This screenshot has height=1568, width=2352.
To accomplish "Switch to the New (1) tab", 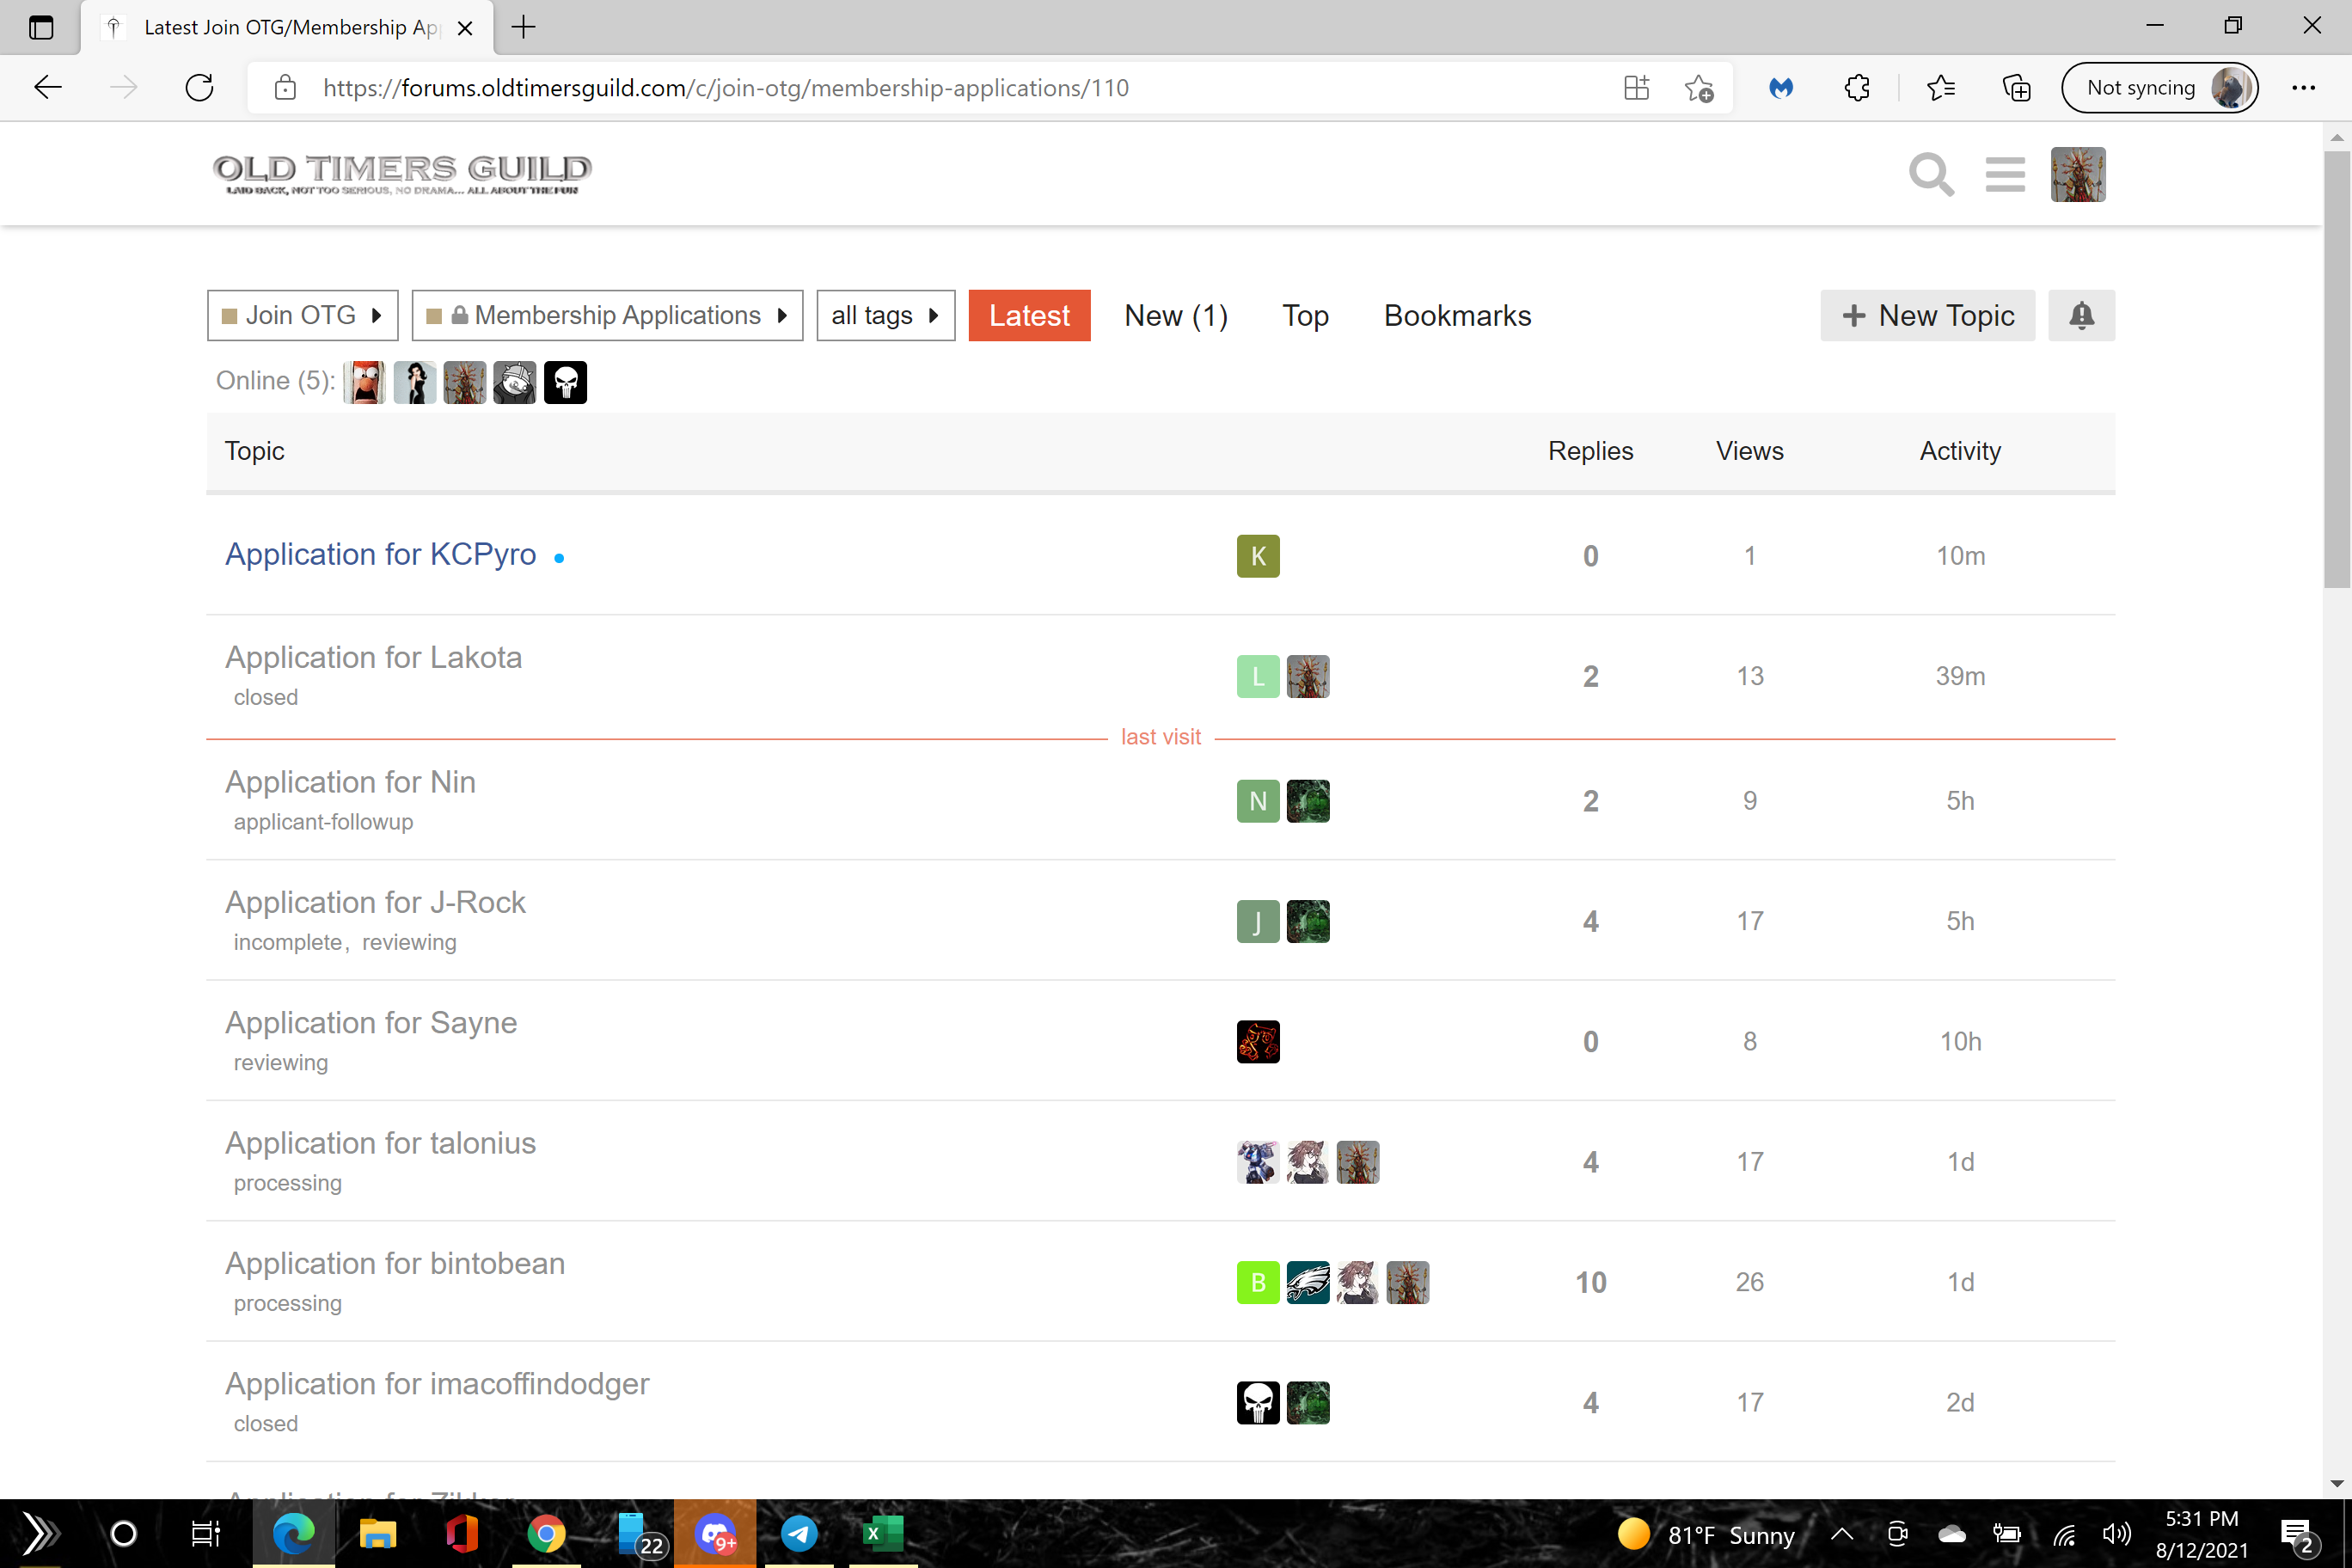I will coord(1175,316).
